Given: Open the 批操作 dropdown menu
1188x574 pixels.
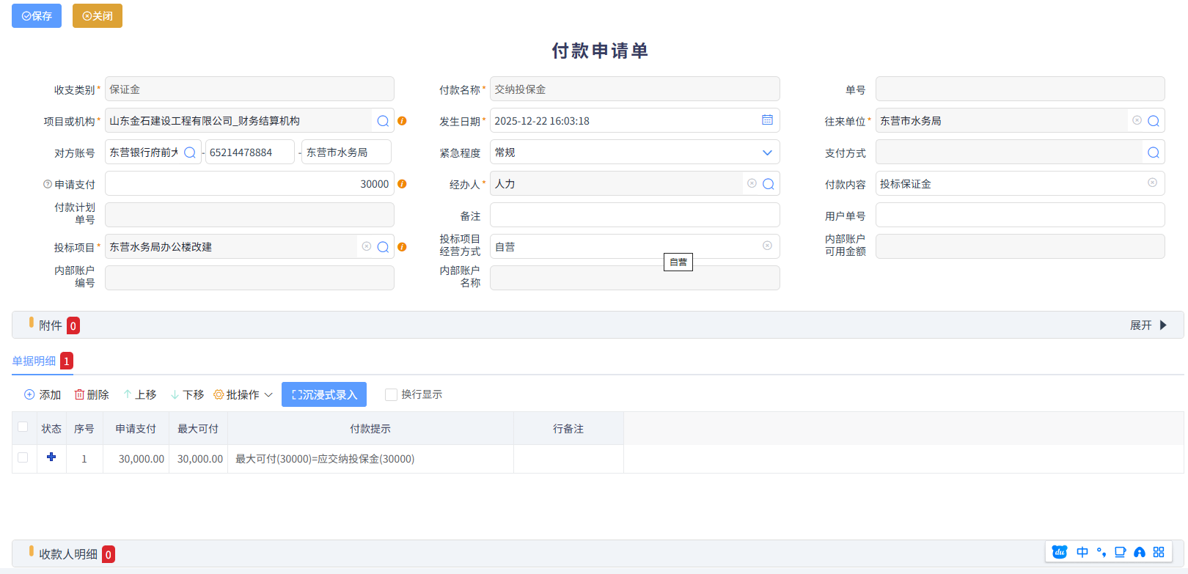Looking at the screenshot, I should pos(243,395).
